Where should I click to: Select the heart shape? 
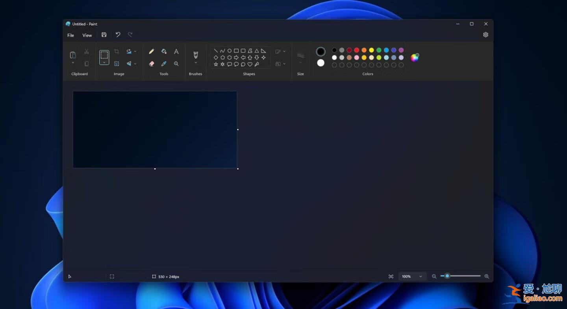[250, 64]
